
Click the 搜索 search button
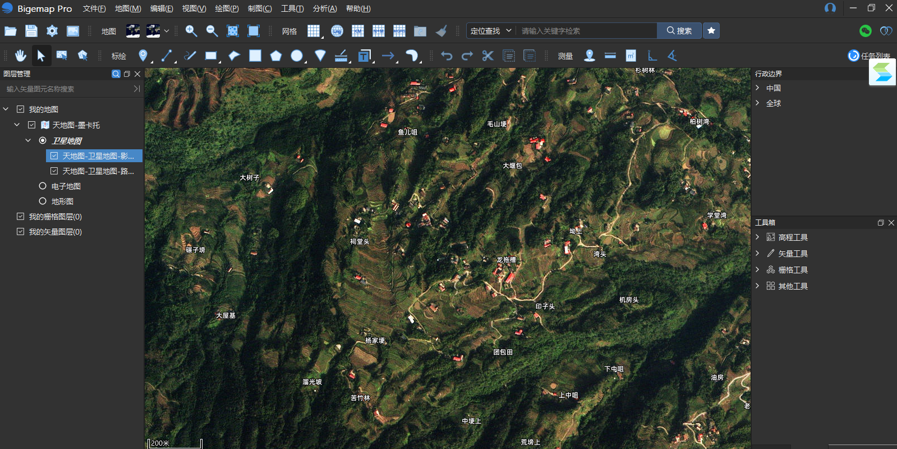(x=679, y=31)
